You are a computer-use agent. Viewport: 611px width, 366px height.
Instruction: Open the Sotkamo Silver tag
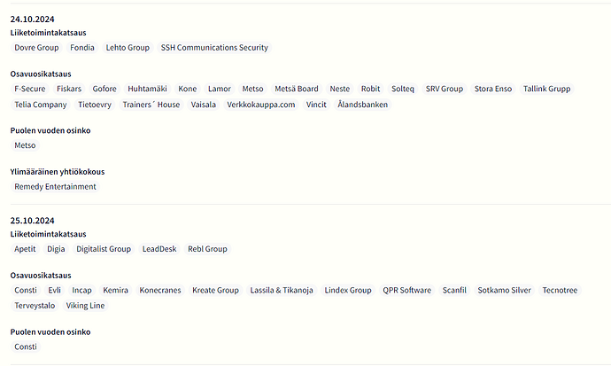pos(504,291)
